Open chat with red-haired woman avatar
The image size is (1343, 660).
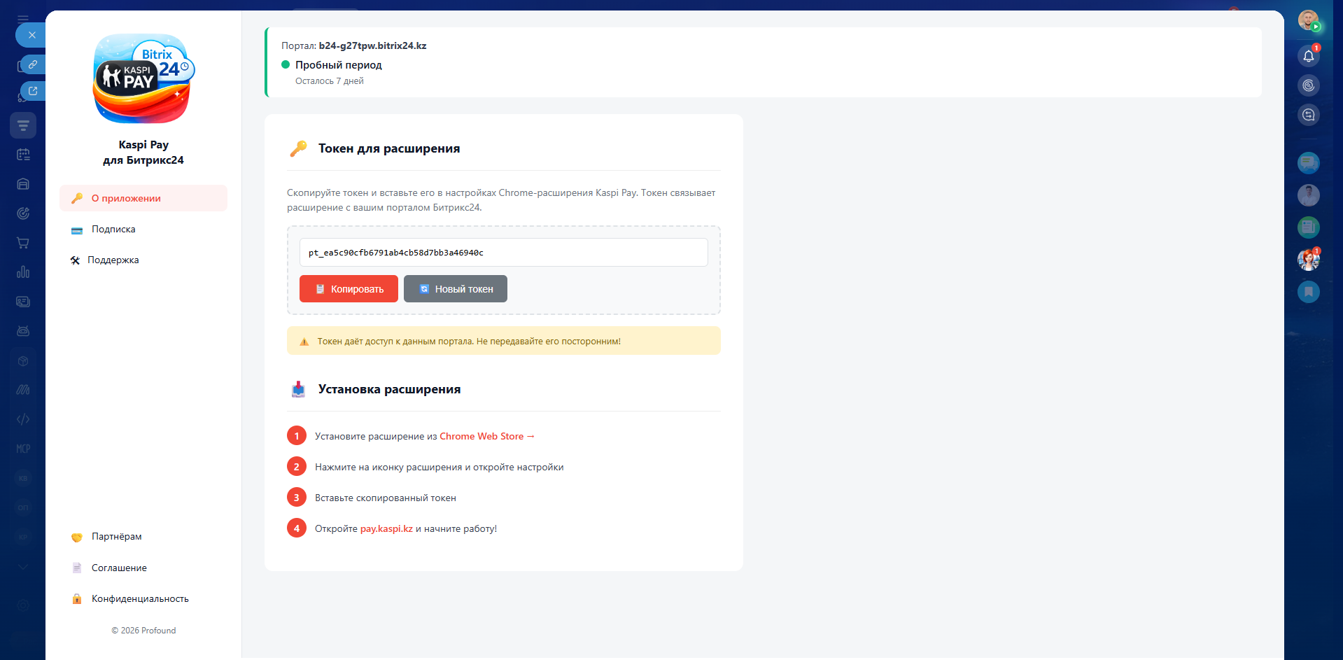(x=1309, y=260)
